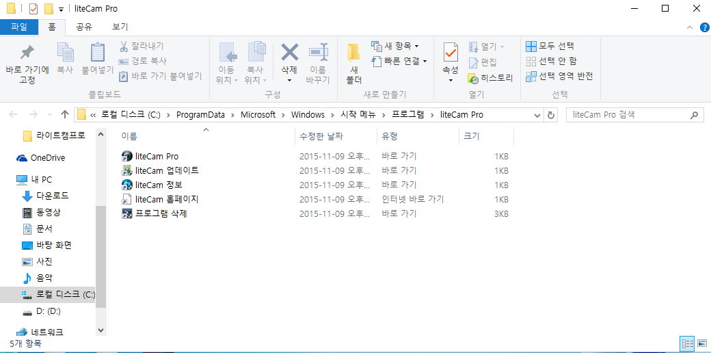
Task: Click Copy path (경로 복사)
Action: [x=142, y=61]
